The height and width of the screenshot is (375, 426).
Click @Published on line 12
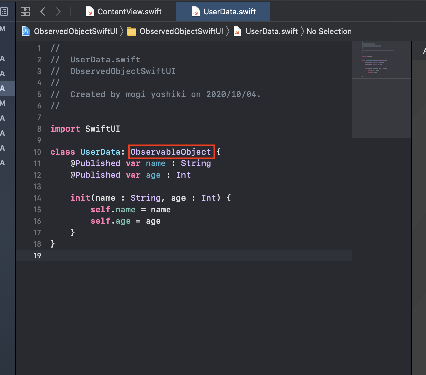click(x=95, y=175)
